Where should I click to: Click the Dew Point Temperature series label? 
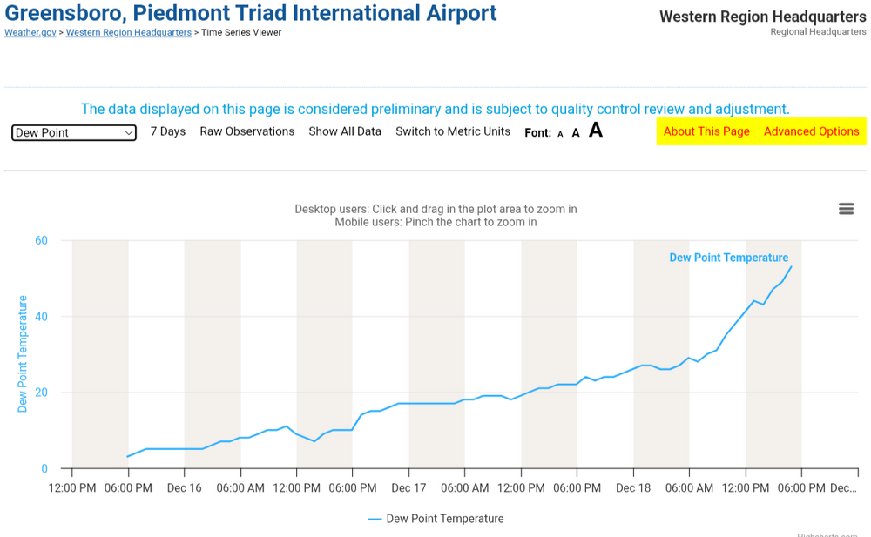click(x=728, y=258)
